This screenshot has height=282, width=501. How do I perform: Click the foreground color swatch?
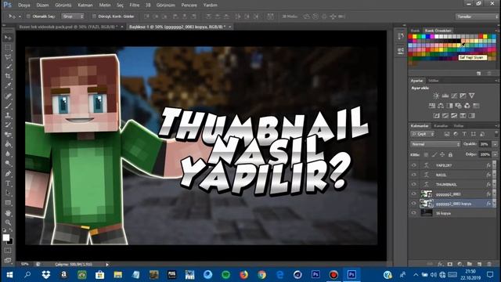tap(5, 237)
